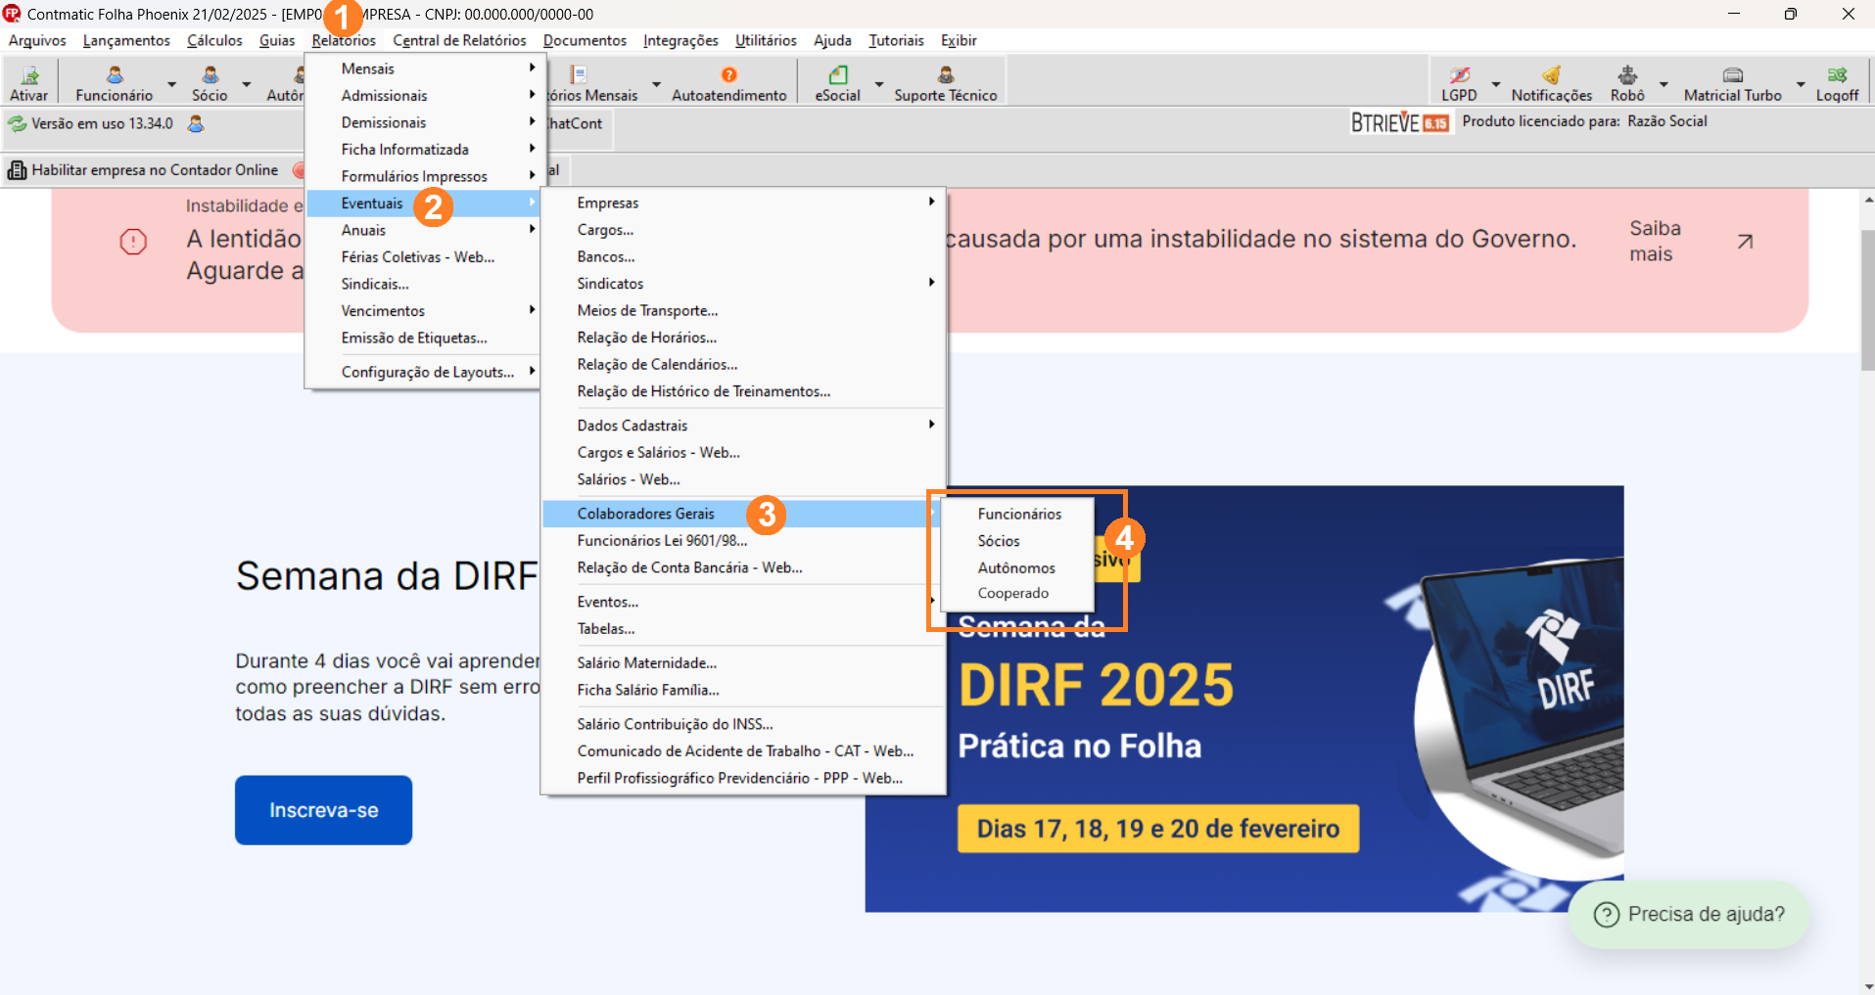The image size is (1875, 995).
Task: Select Relação de Horários... entry
Action: (x=744, y=338)
